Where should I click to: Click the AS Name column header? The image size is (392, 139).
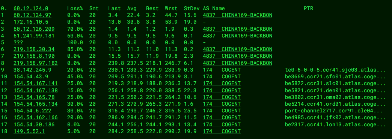[214, 9]
